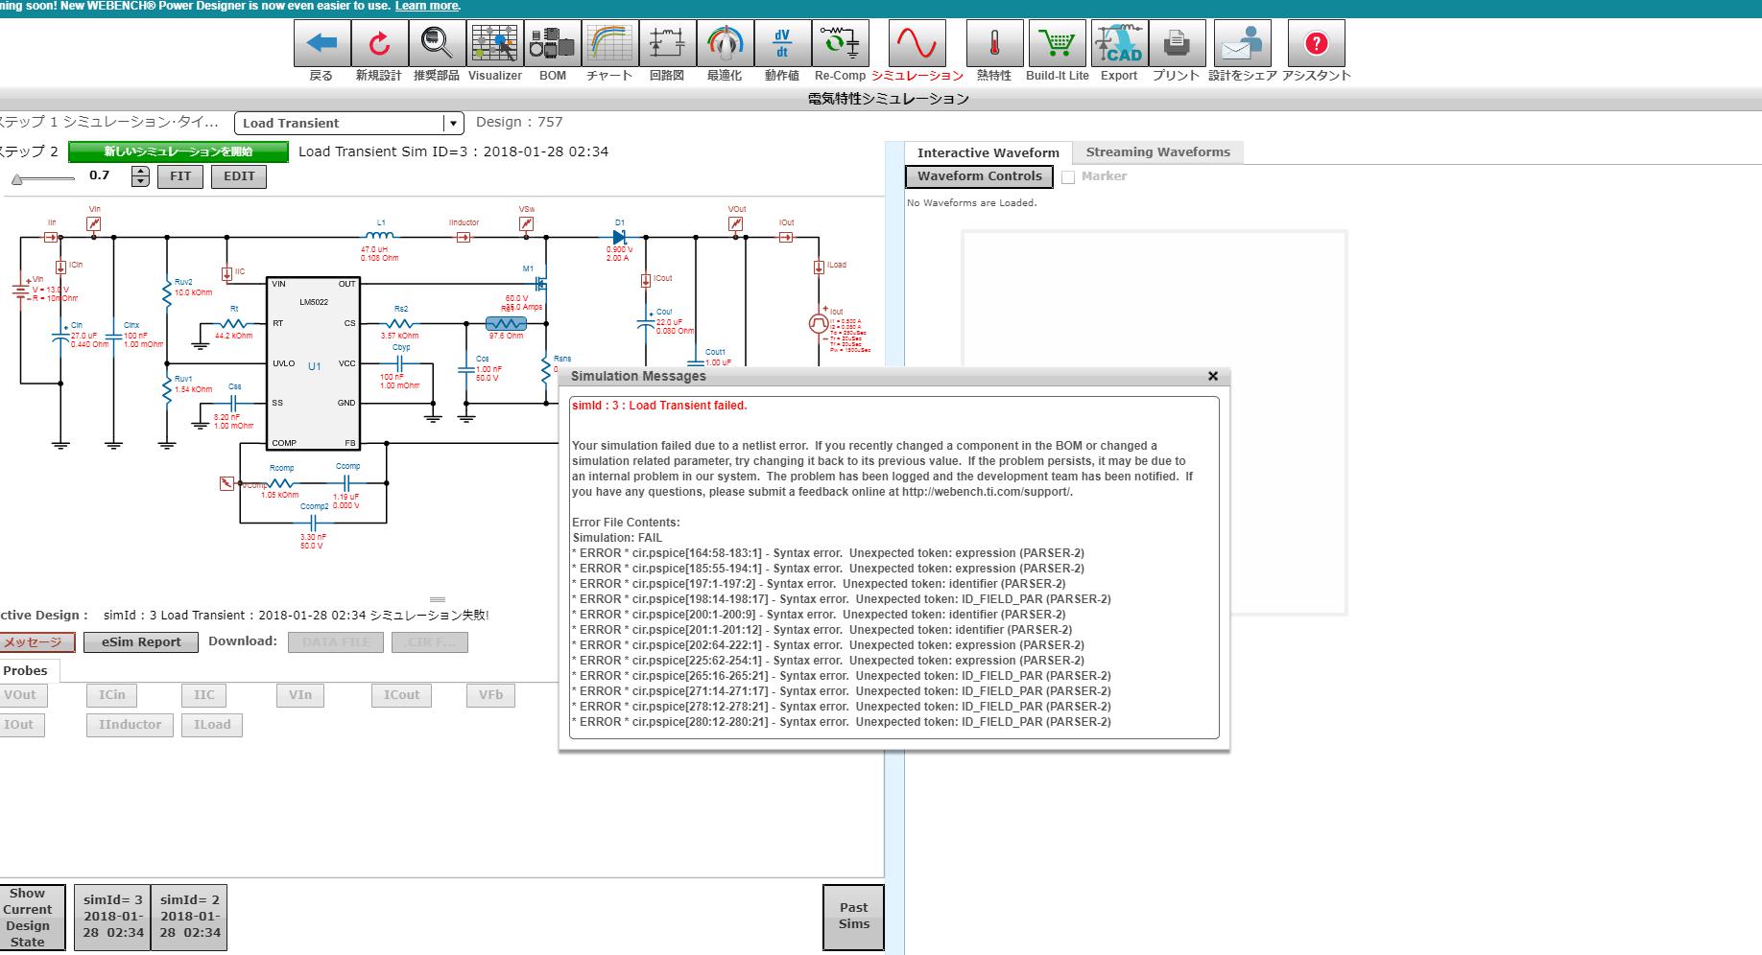Click the VSw voltage probe marker
This screenshot has height=955, width=1762.
[x=526, y=223]
